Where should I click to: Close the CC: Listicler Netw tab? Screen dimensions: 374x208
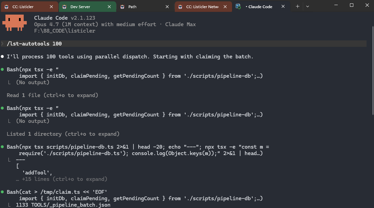point(225,7)
